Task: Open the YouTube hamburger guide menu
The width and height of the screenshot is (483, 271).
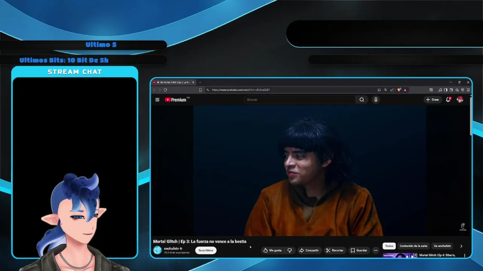Action: [157, 100]
